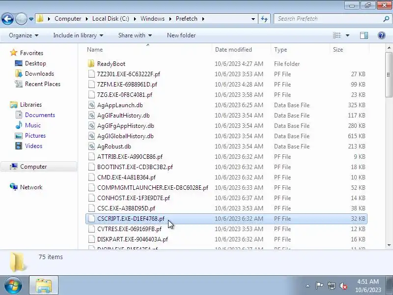Select Libraries in navigation pane
393x295 pixels.
pos(31,105)
